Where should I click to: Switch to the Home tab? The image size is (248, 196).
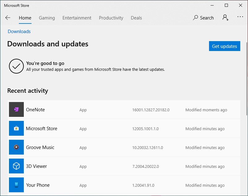(x=25, y=18)
